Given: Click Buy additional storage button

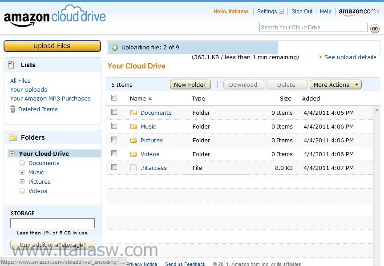Looking at the screenshot, I should 52,245.
